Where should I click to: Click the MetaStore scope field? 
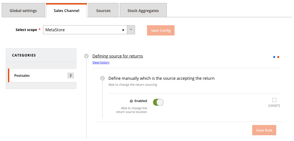pos(85,30)
